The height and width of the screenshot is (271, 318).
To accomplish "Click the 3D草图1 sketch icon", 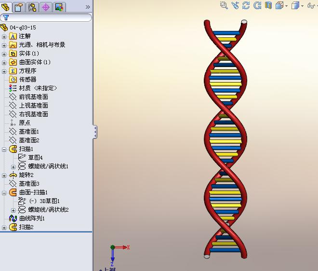I will (22, 201).
